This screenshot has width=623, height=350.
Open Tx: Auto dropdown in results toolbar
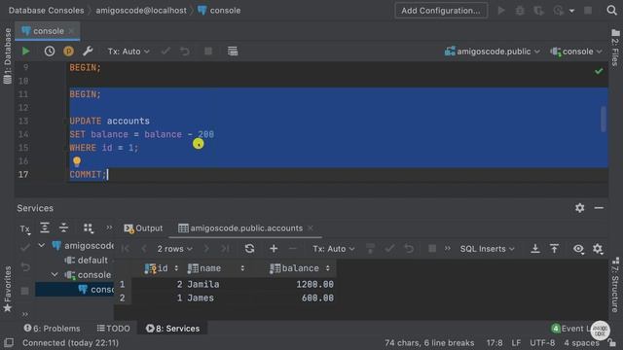333,249
